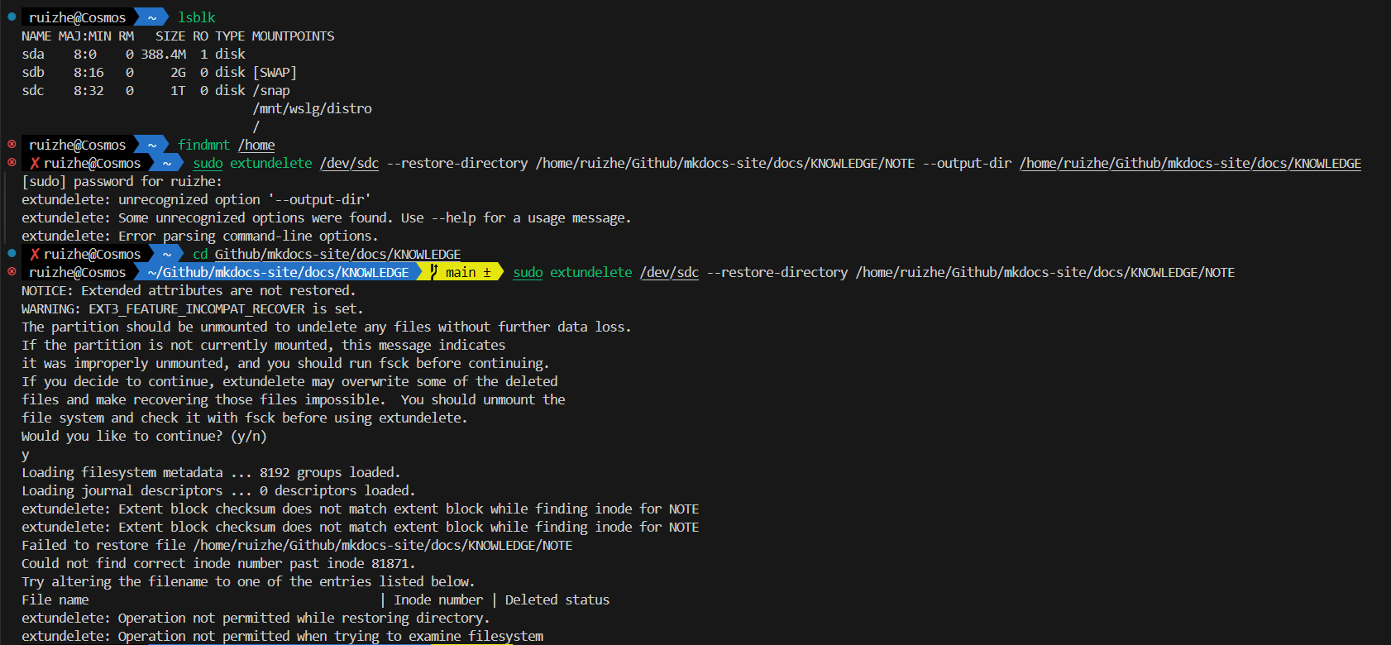Click the lsblk command text
The image size is (1391, 645).
pos(197,17)
